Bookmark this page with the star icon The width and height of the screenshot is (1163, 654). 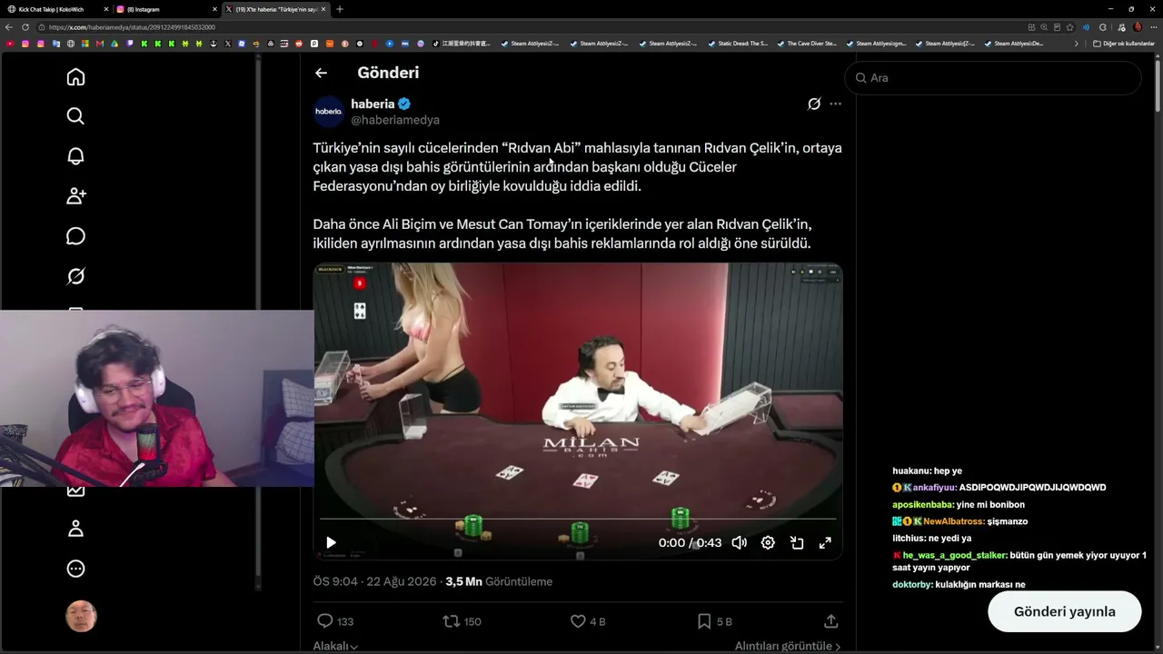tap(1069, 27)
